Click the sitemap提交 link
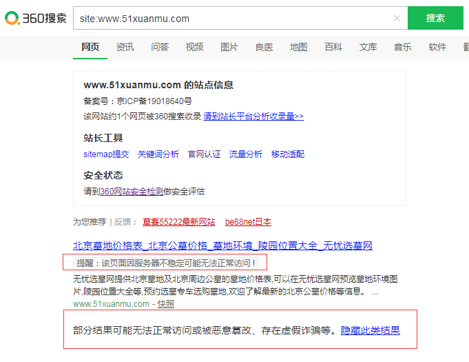469x362 pixels. 106,154
